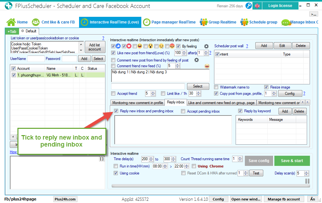Enable the Accept friend checkbox
The width and height of the screenshot is (322, 203).
tap(113, 94)
